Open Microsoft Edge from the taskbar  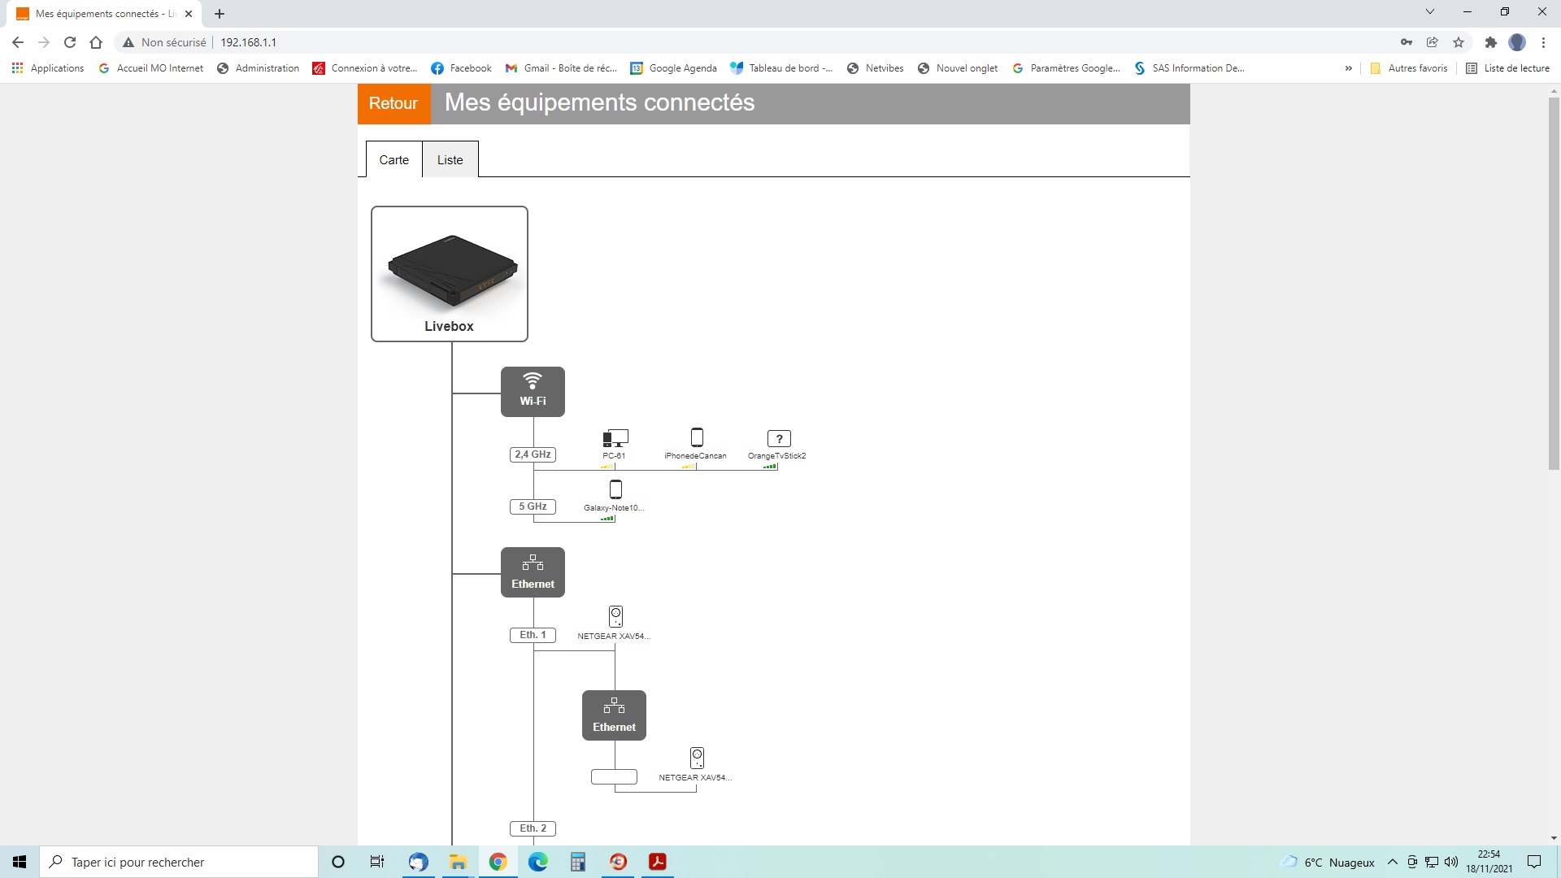[537, 862]
